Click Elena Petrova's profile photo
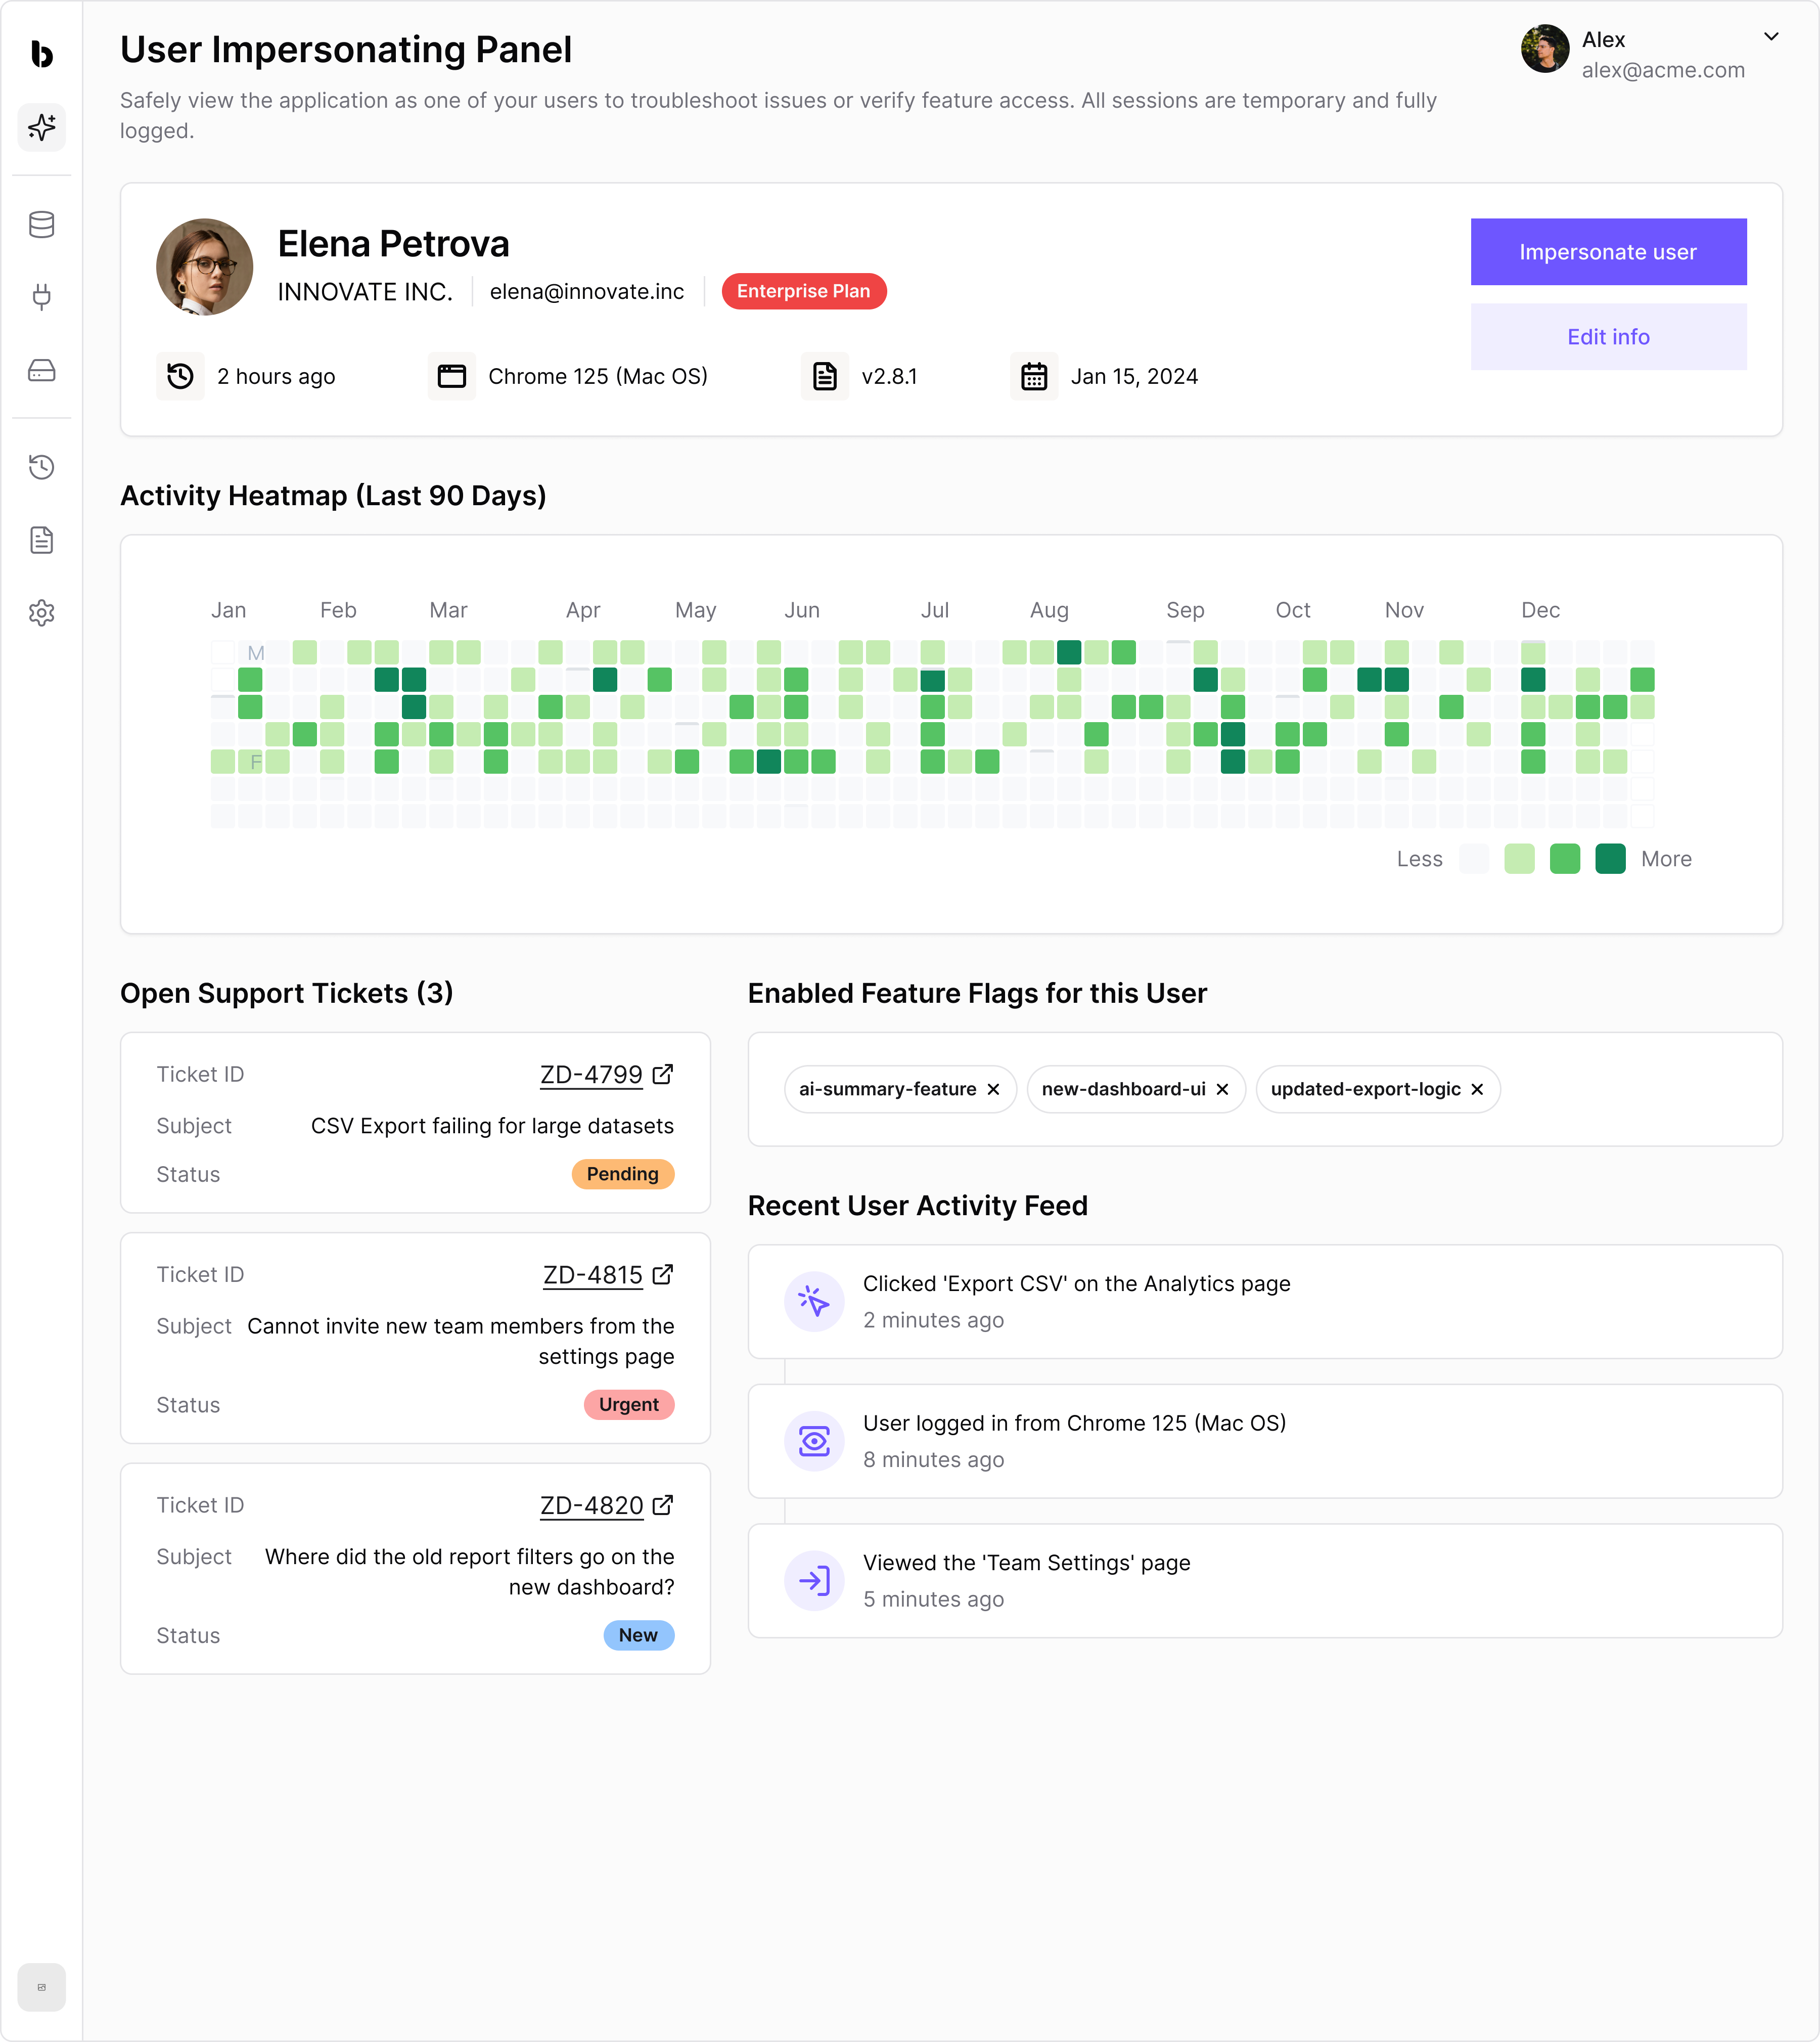 coord(205,267)
